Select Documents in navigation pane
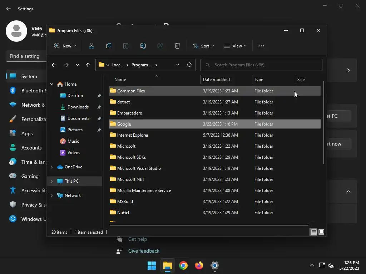Viewport: 366px width, 274px height. pyautogui.click(x=78, y=118)
